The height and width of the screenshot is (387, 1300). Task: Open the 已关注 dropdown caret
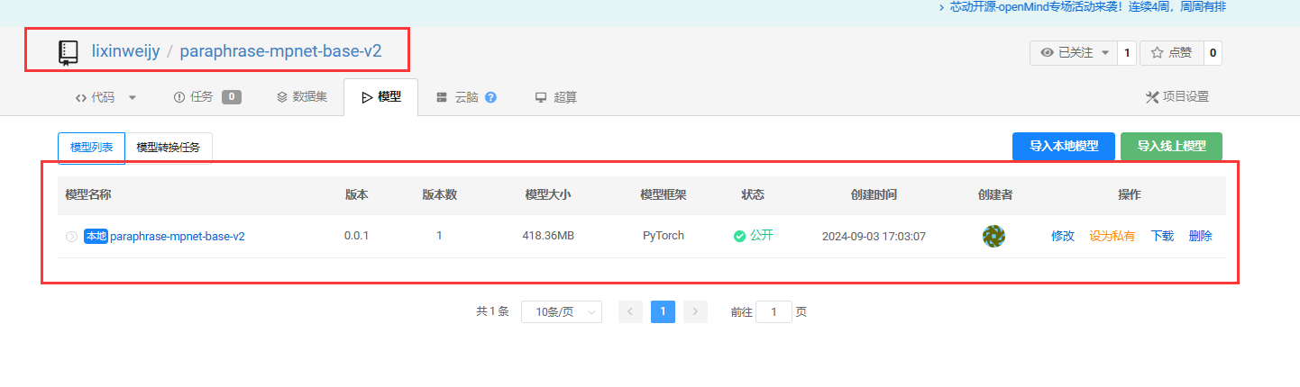[x=1105, y=53]
